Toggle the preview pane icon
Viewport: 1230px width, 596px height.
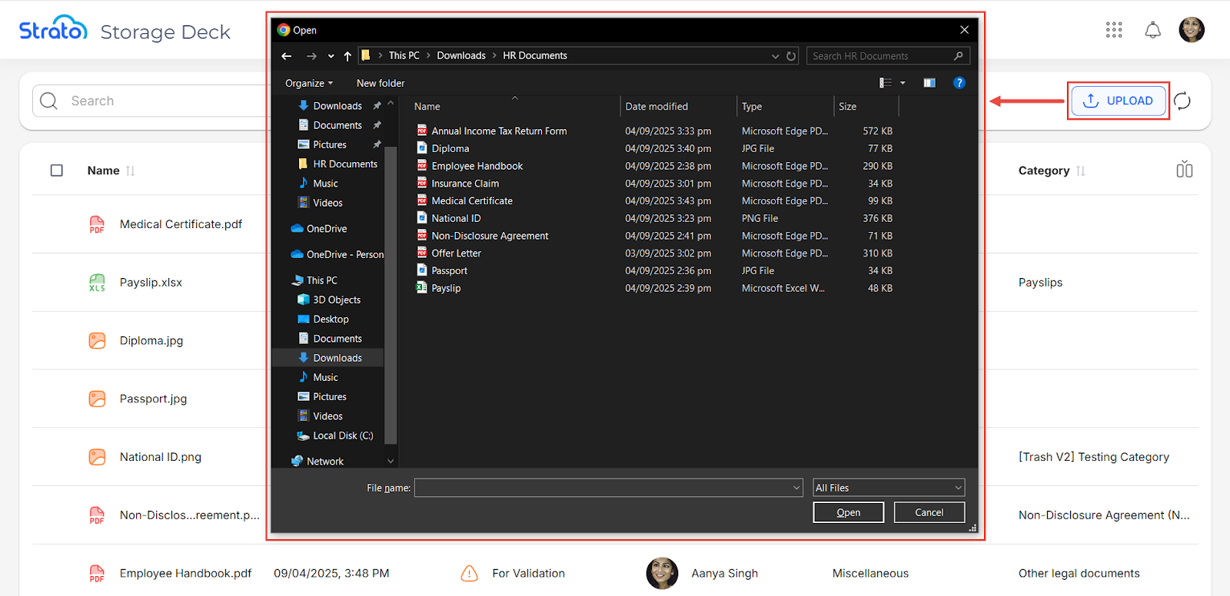point(929,83)
